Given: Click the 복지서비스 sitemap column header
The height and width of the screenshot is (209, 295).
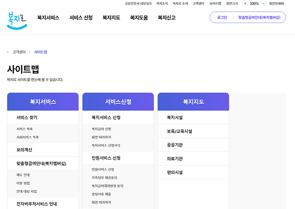Looking at the screenshot, I should [x=43, y=102].
